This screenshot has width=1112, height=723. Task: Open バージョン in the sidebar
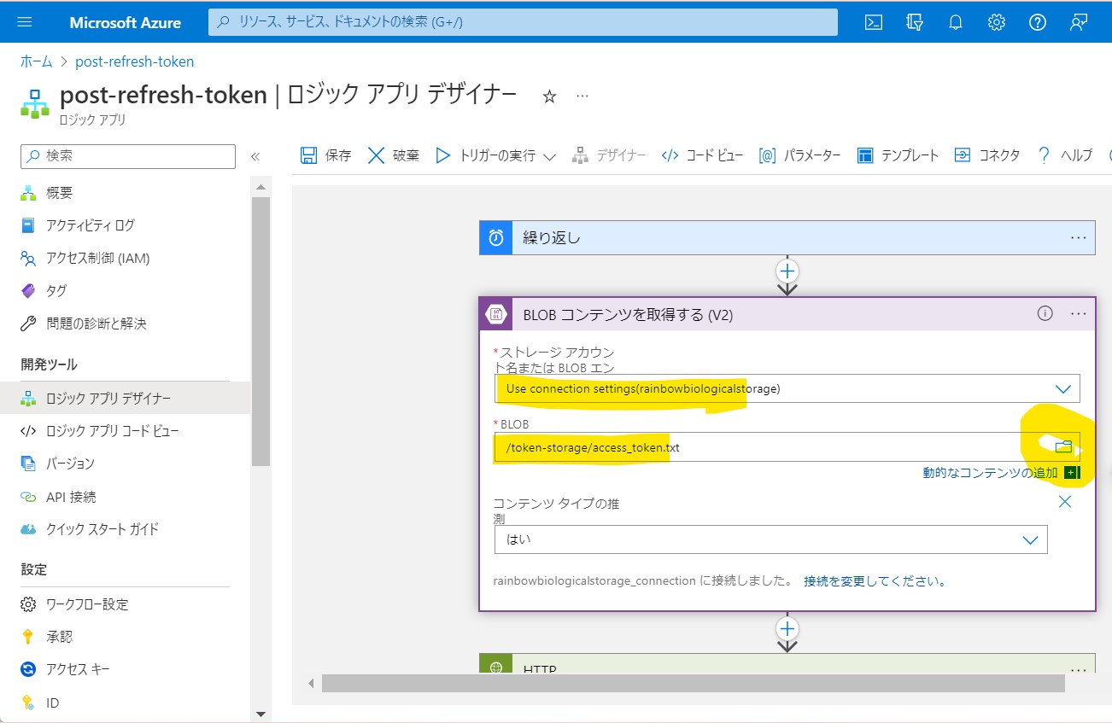click(x=70, y=464)
